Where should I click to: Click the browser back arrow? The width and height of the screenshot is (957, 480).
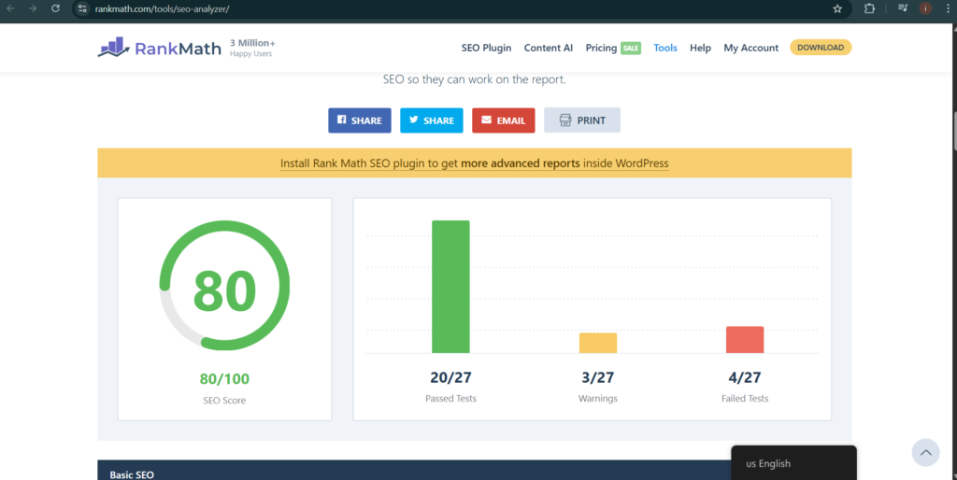pos(10,8)
